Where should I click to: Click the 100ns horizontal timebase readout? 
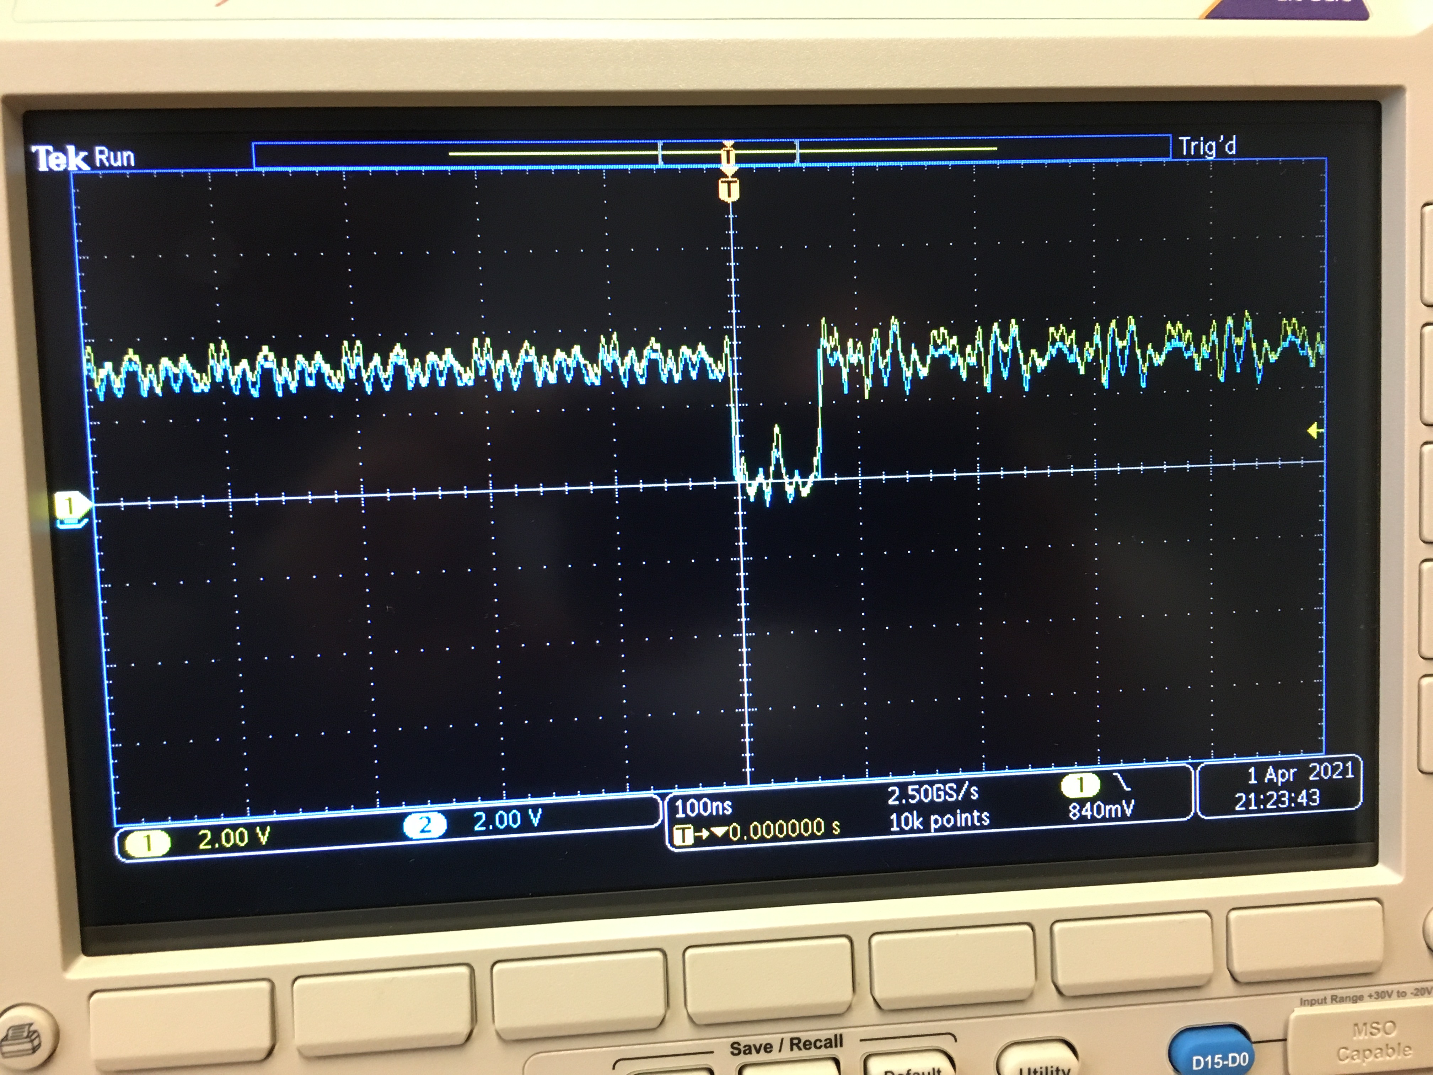[704, 807]
